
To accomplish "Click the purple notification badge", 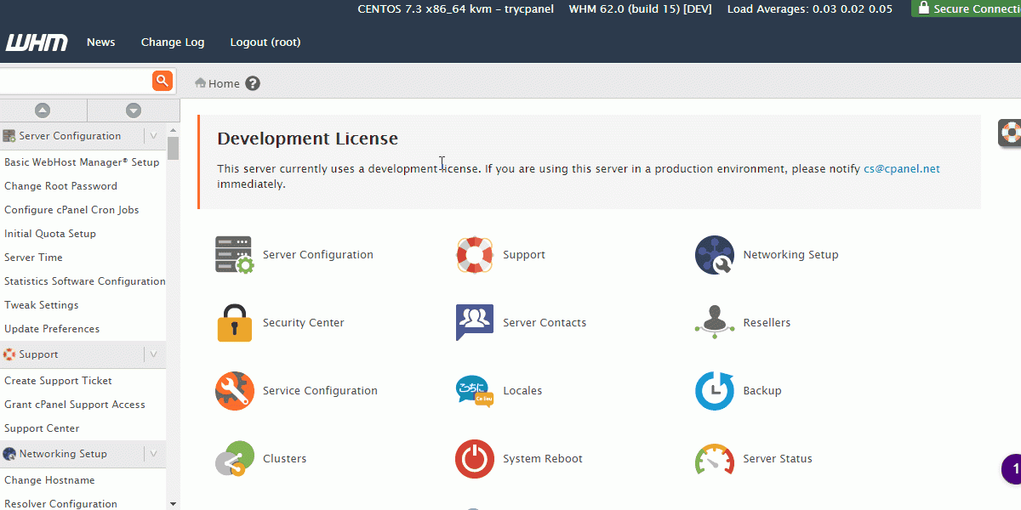I will 1012,469.
